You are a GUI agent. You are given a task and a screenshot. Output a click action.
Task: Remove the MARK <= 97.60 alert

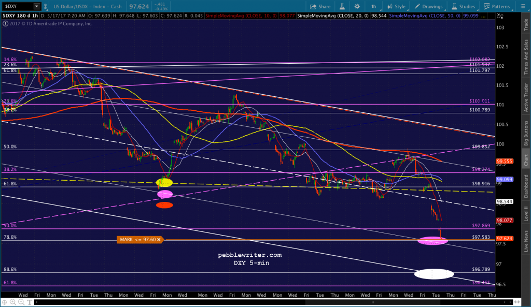click(159, 239)
